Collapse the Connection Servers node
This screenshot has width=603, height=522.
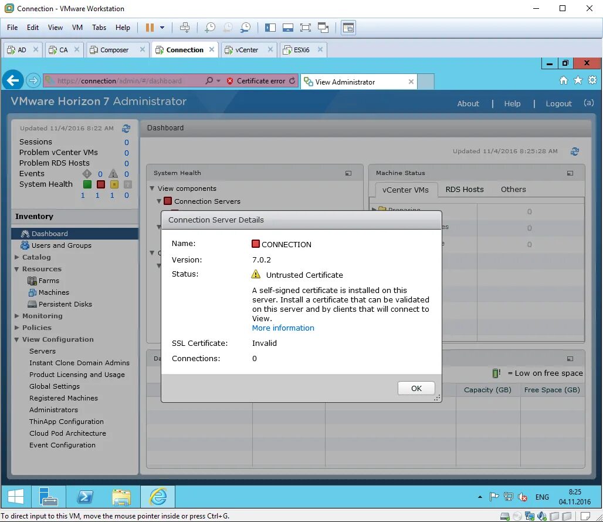click(159, 201)
